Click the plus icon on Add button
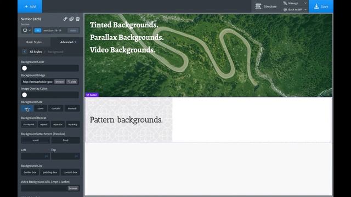Screen dimensions: 351x197 pyautogui.click(x=26, y=7)
